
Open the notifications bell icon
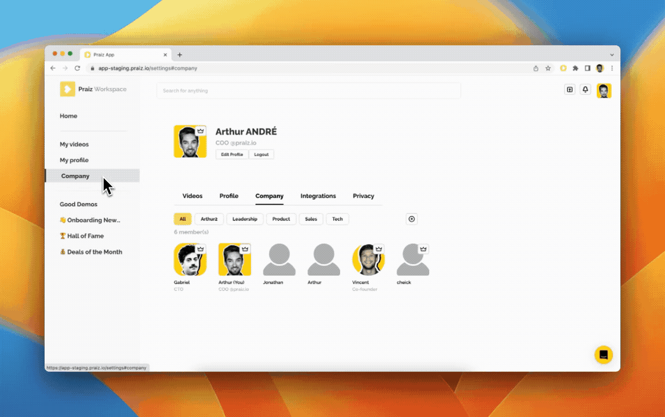(x=585, y=90)
